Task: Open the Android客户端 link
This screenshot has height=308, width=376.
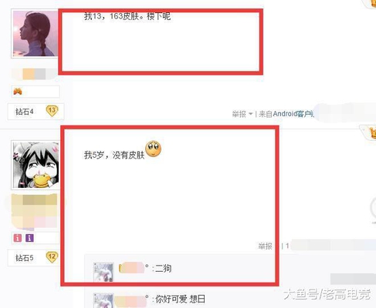Action: 293,114
